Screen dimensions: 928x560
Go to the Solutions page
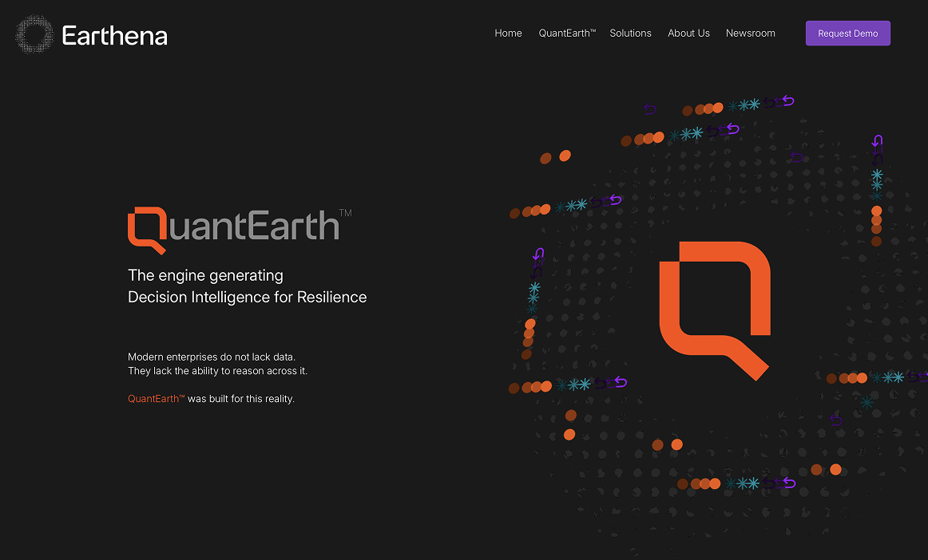pos(630,34)
